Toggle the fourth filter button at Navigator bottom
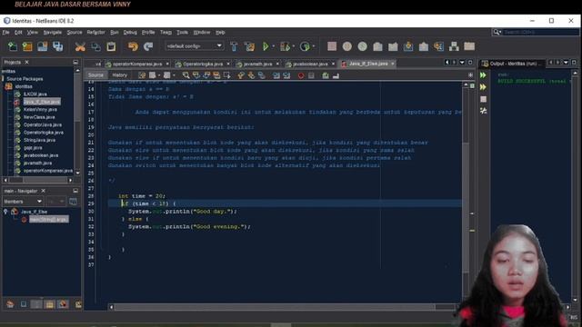 49,304
